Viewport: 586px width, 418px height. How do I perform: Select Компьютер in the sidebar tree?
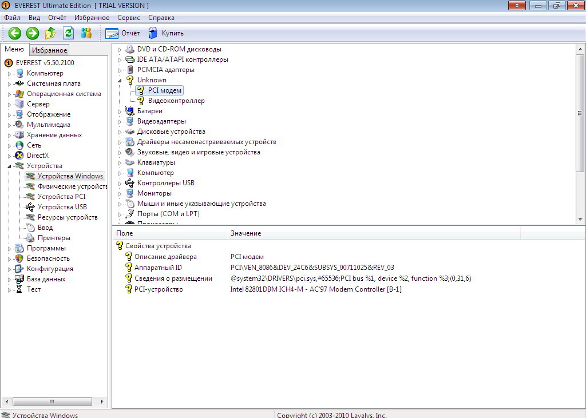(x=45, y=73)
